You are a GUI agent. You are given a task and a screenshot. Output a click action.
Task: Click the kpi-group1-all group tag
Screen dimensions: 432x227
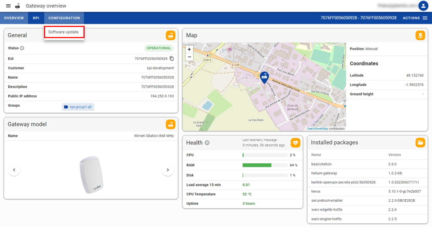[78, 107]
